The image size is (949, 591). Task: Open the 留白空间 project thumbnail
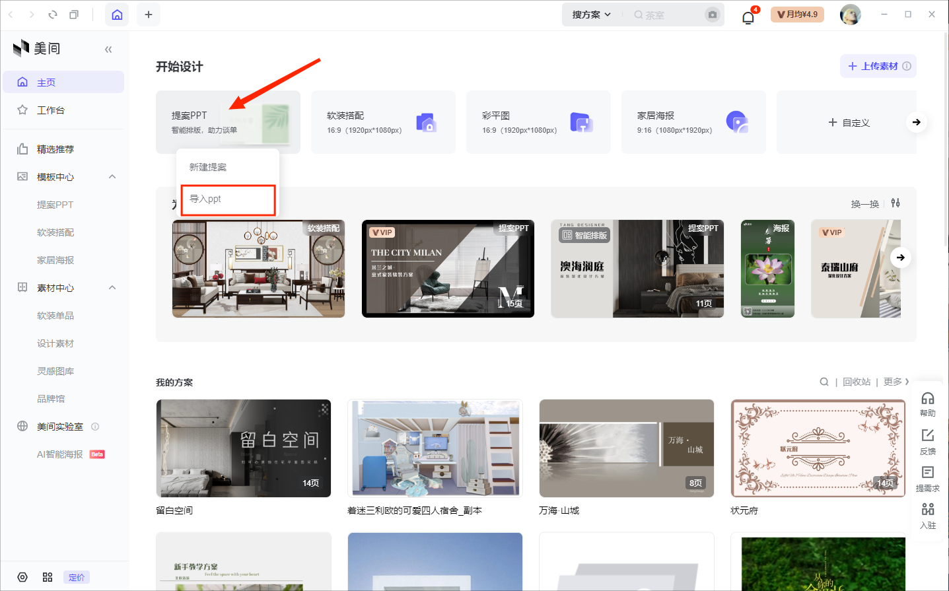point(244,448)
